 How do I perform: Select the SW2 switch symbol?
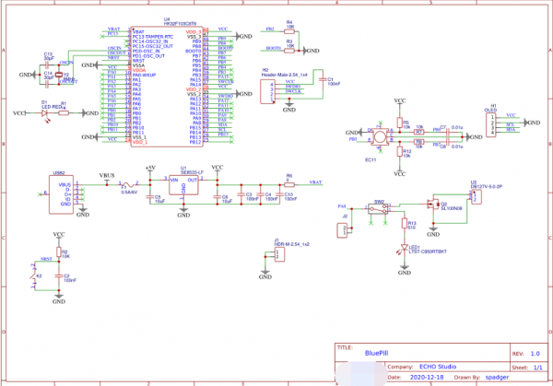[379, 209]
